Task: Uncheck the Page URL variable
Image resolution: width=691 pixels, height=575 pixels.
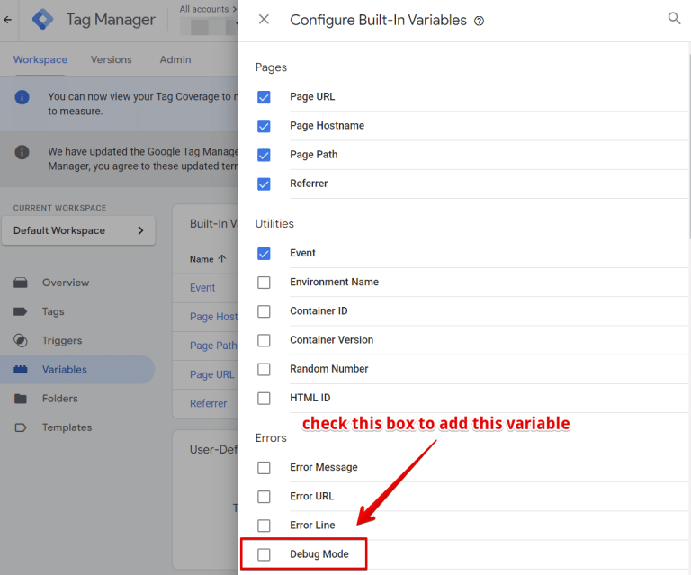Action: [264, 97]
